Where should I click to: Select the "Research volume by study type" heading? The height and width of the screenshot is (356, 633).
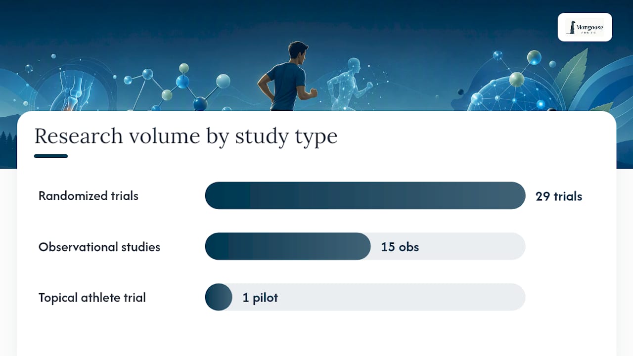186,136
